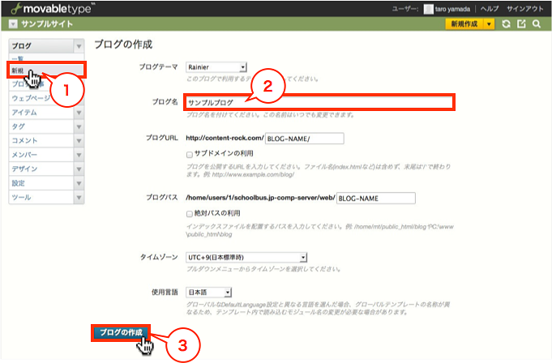Open the site selector arrow beside サンプルサイト
The image size is (552, 363).
tap(13, 24)
